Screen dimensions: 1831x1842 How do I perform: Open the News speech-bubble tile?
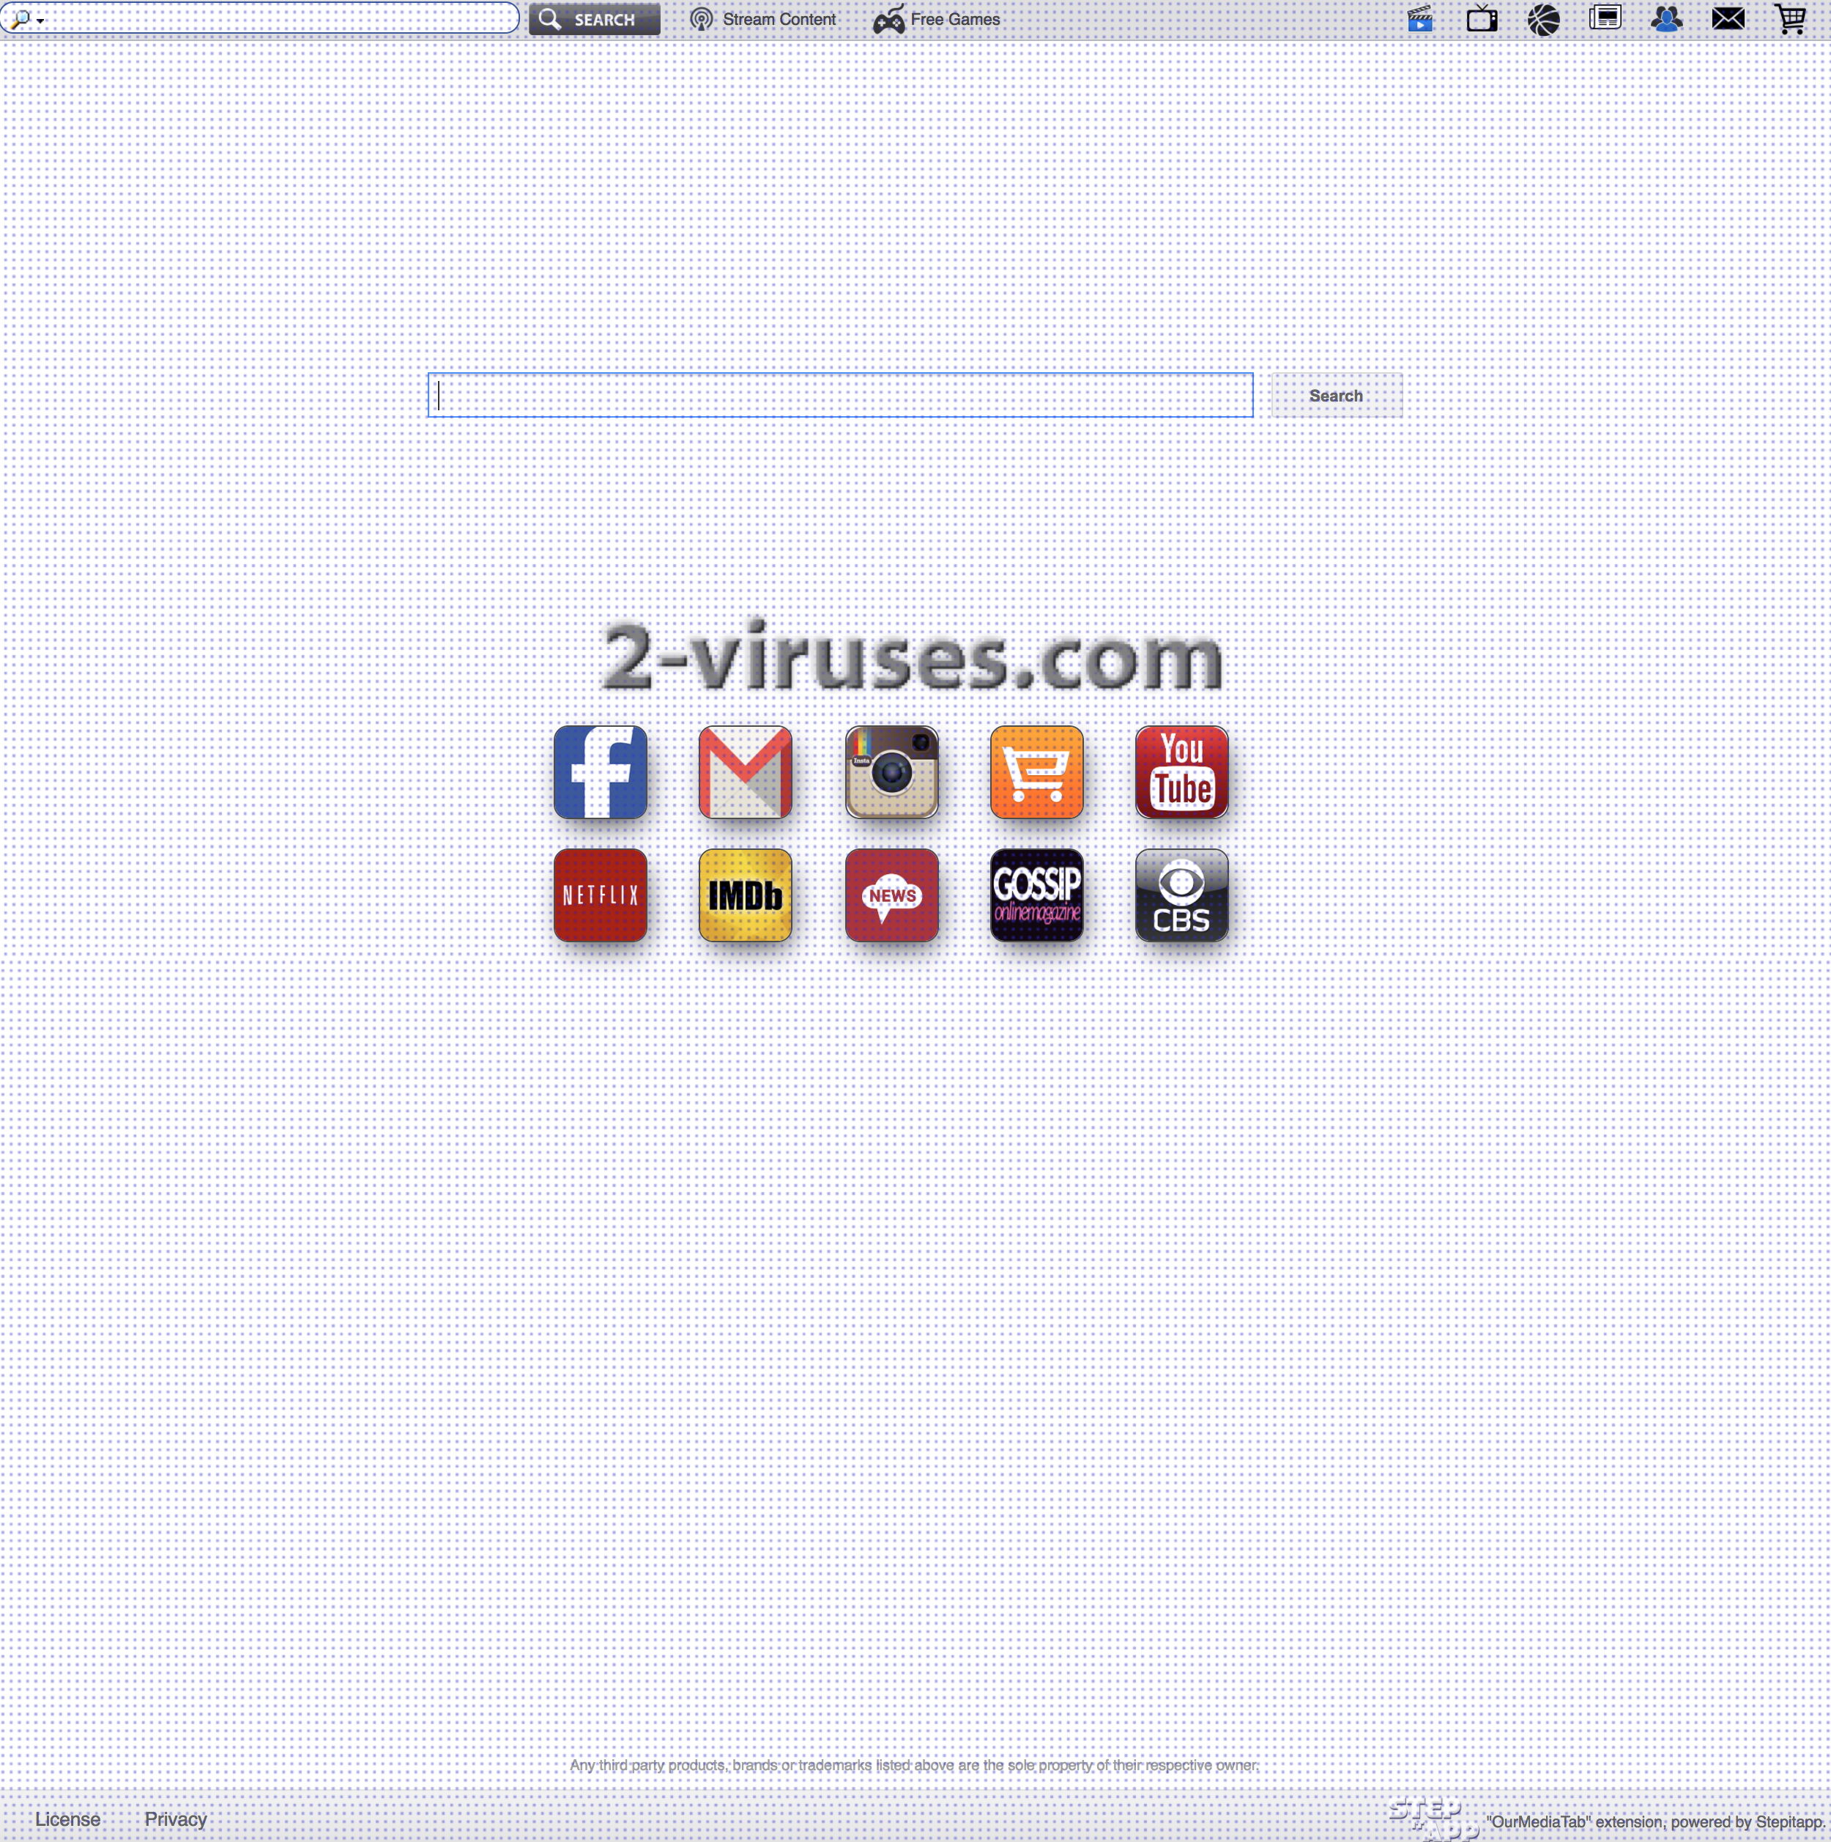point(891,895)
